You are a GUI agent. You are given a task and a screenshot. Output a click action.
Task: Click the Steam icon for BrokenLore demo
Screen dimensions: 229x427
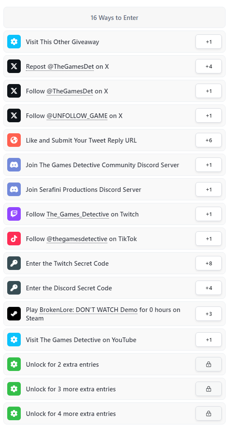click(x=14, y=314)
